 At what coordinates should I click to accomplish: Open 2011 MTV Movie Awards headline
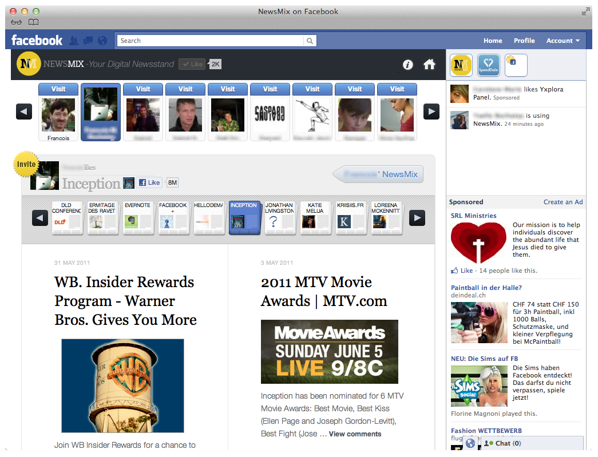pos(324,292)
